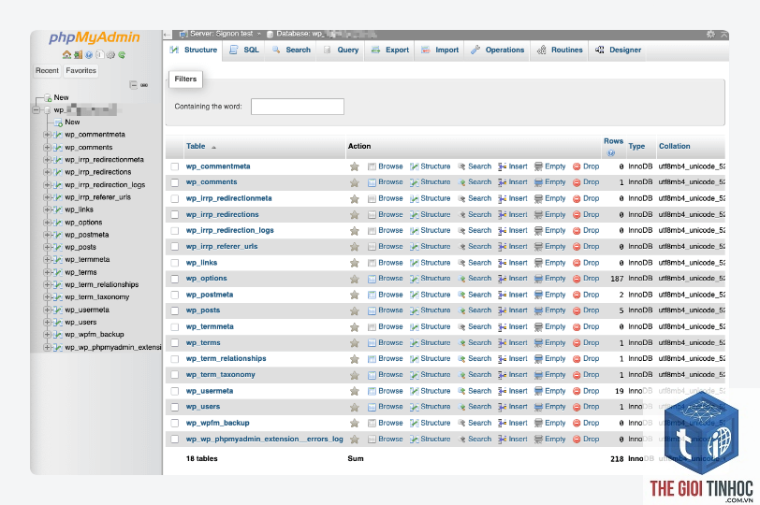Select wp_users in the sidebar tree
The image size is (760, 505).
[80, 323]
